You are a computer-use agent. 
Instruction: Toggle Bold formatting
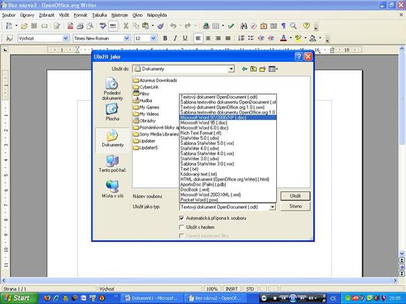click(165, 38)
